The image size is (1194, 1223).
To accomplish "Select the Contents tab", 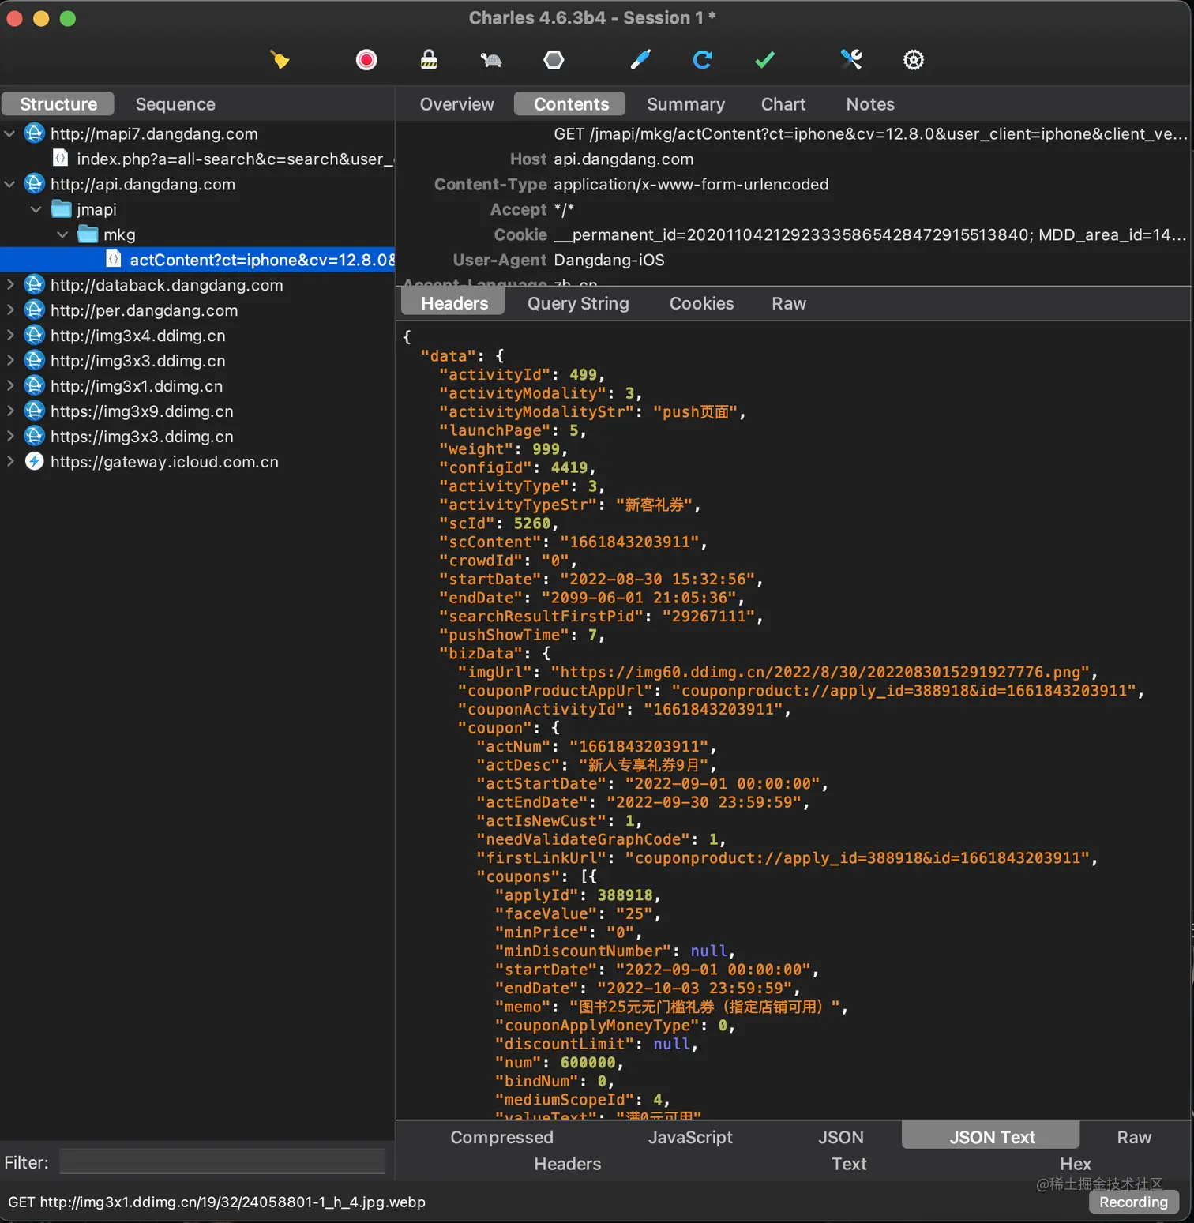I will (x=571, y=104).
